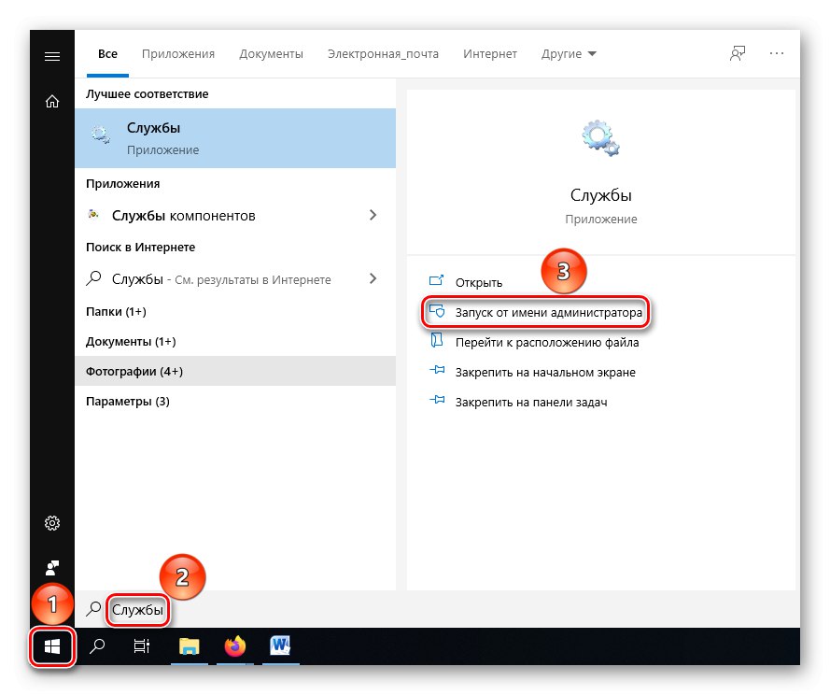This screenshot has width=830, height=695.
Task: Click the file location folder icon
Action: click(436, 339)
